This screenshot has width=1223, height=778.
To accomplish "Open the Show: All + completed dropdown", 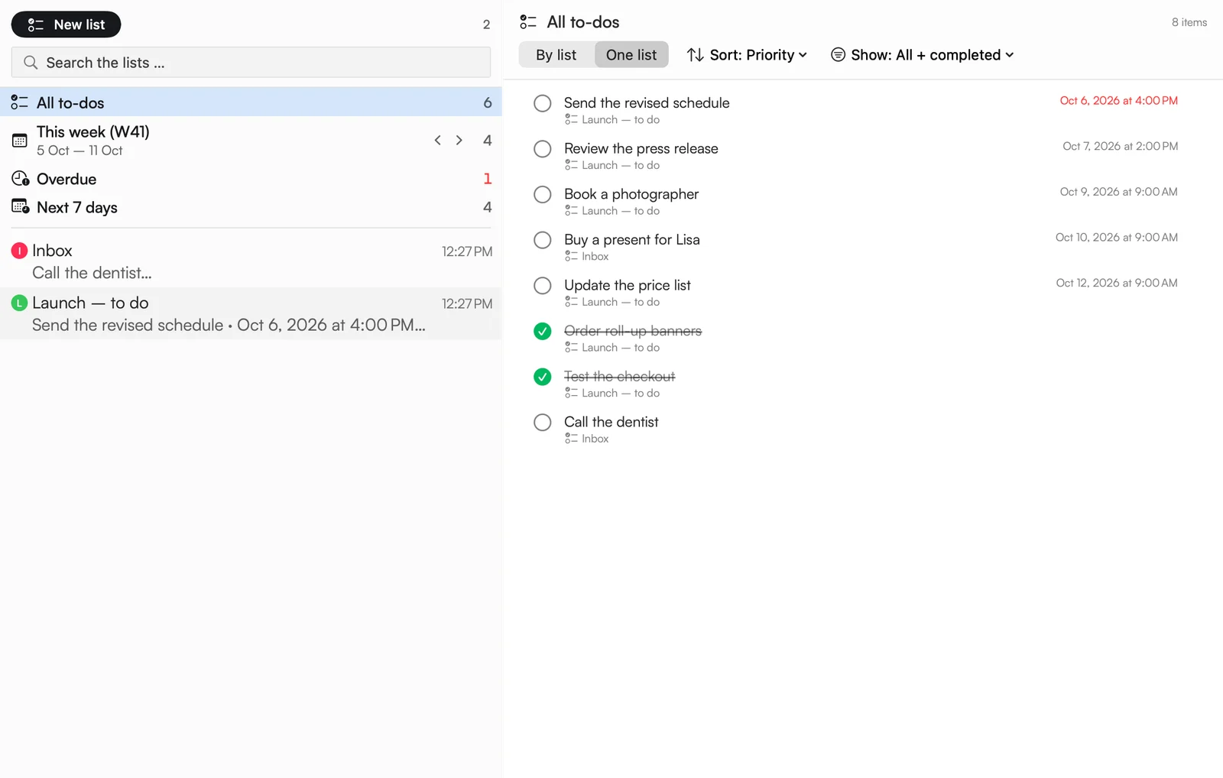I will (923, 55).
